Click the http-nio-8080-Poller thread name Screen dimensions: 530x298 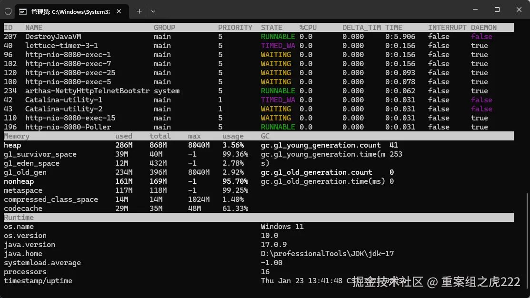68,127
